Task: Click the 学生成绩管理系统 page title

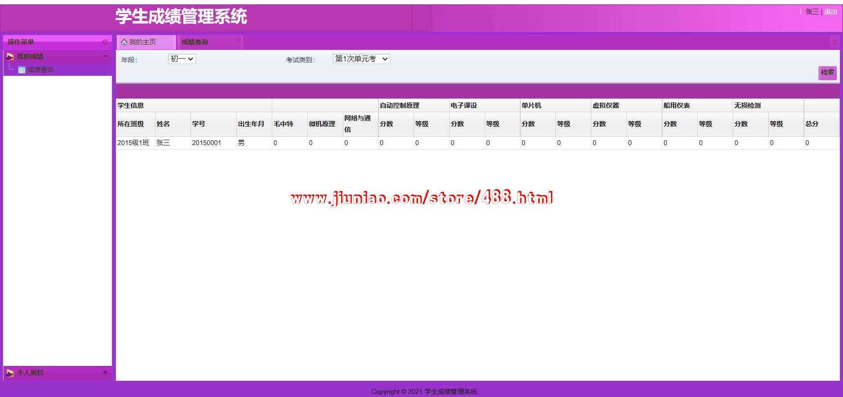Action: [x=181, y=17]
